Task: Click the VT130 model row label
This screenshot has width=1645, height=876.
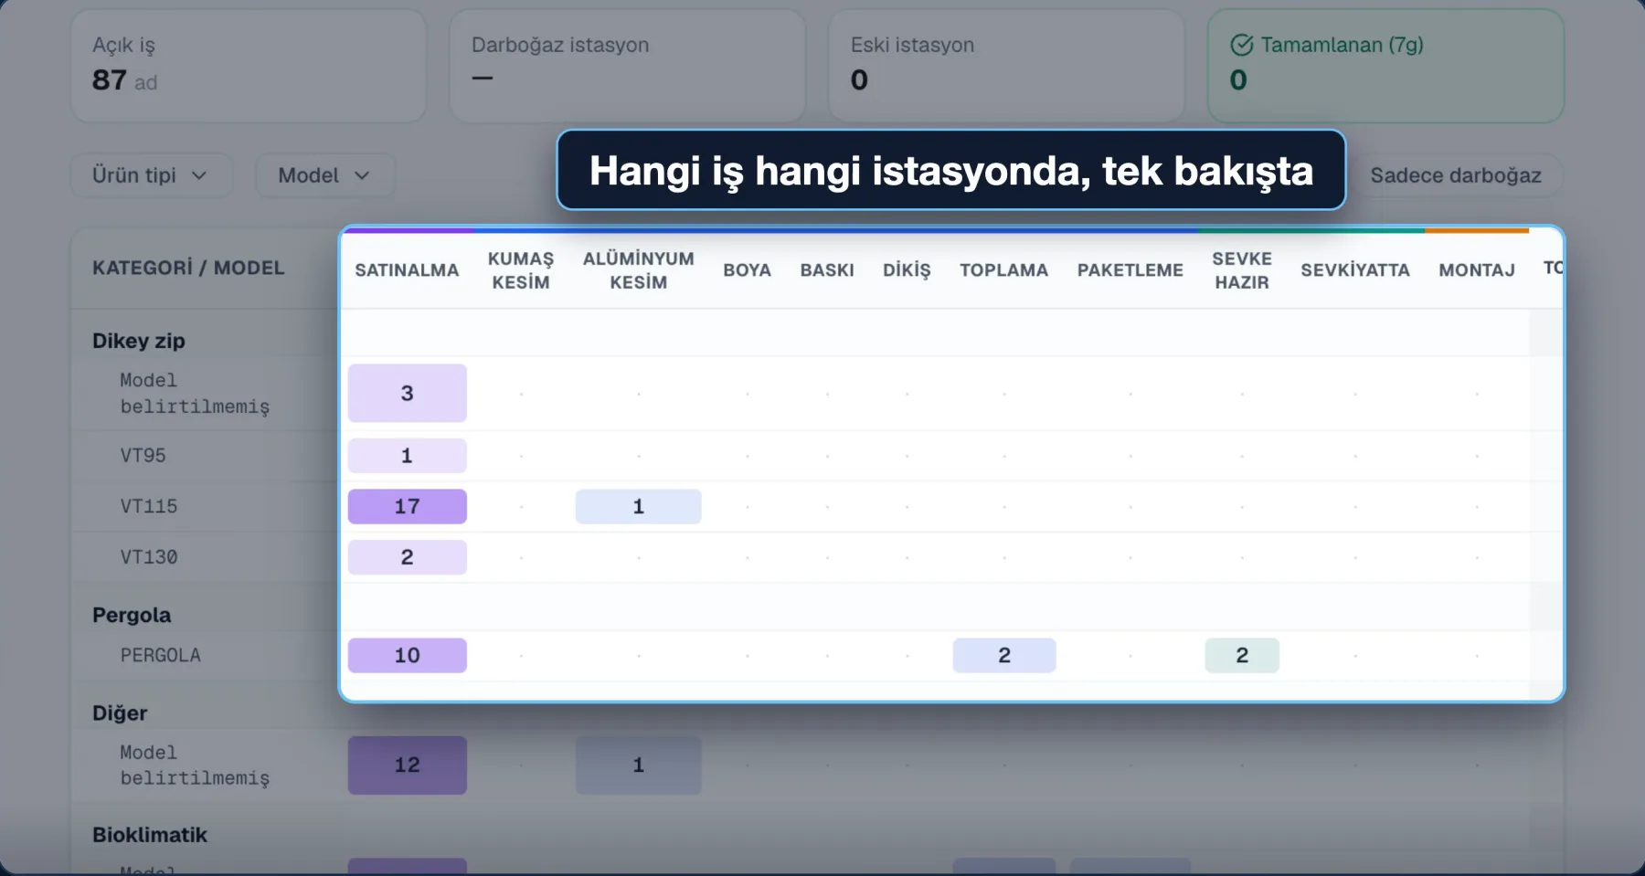Action: (x=149, y=557)
